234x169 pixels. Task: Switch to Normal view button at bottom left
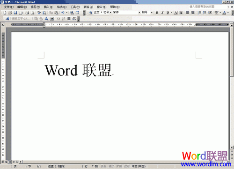3,162
